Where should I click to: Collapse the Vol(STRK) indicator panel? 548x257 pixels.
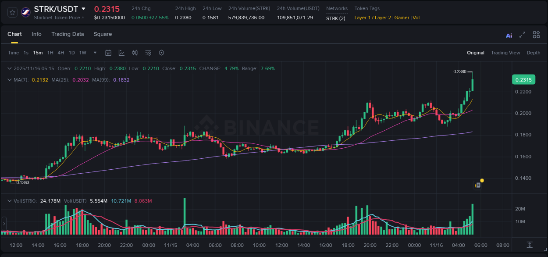click(10, 200)
